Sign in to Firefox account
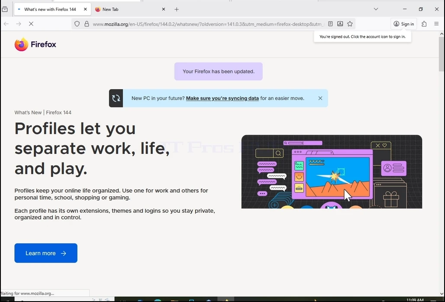Image resolution: width=445 pixels, height=302 pixels. pos(403,24)
